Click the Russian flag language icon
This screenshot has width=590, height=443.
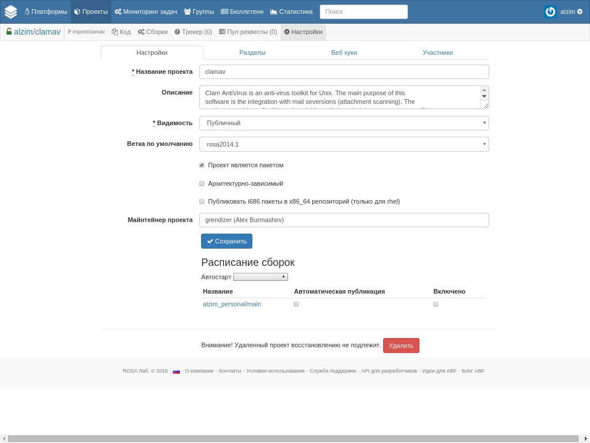pos(176,371)
